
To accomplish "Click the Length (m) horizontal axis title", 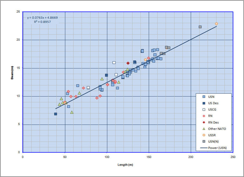I will tap(125, 165).
